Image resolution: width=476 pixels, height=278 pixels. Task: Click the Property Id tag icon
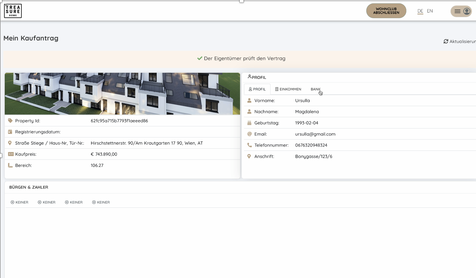[x=10, y=121]
